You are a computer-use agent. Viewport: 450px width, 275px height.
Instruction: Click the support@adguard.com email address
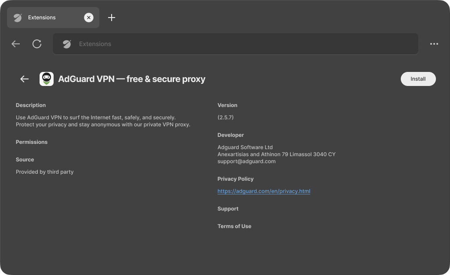point(246,161)
